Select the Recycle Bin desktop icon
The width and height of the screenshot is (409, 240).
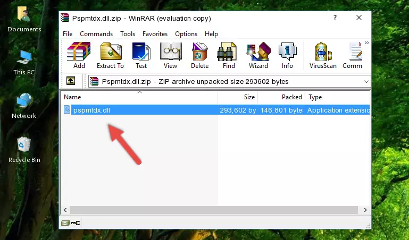coord(24,150)
